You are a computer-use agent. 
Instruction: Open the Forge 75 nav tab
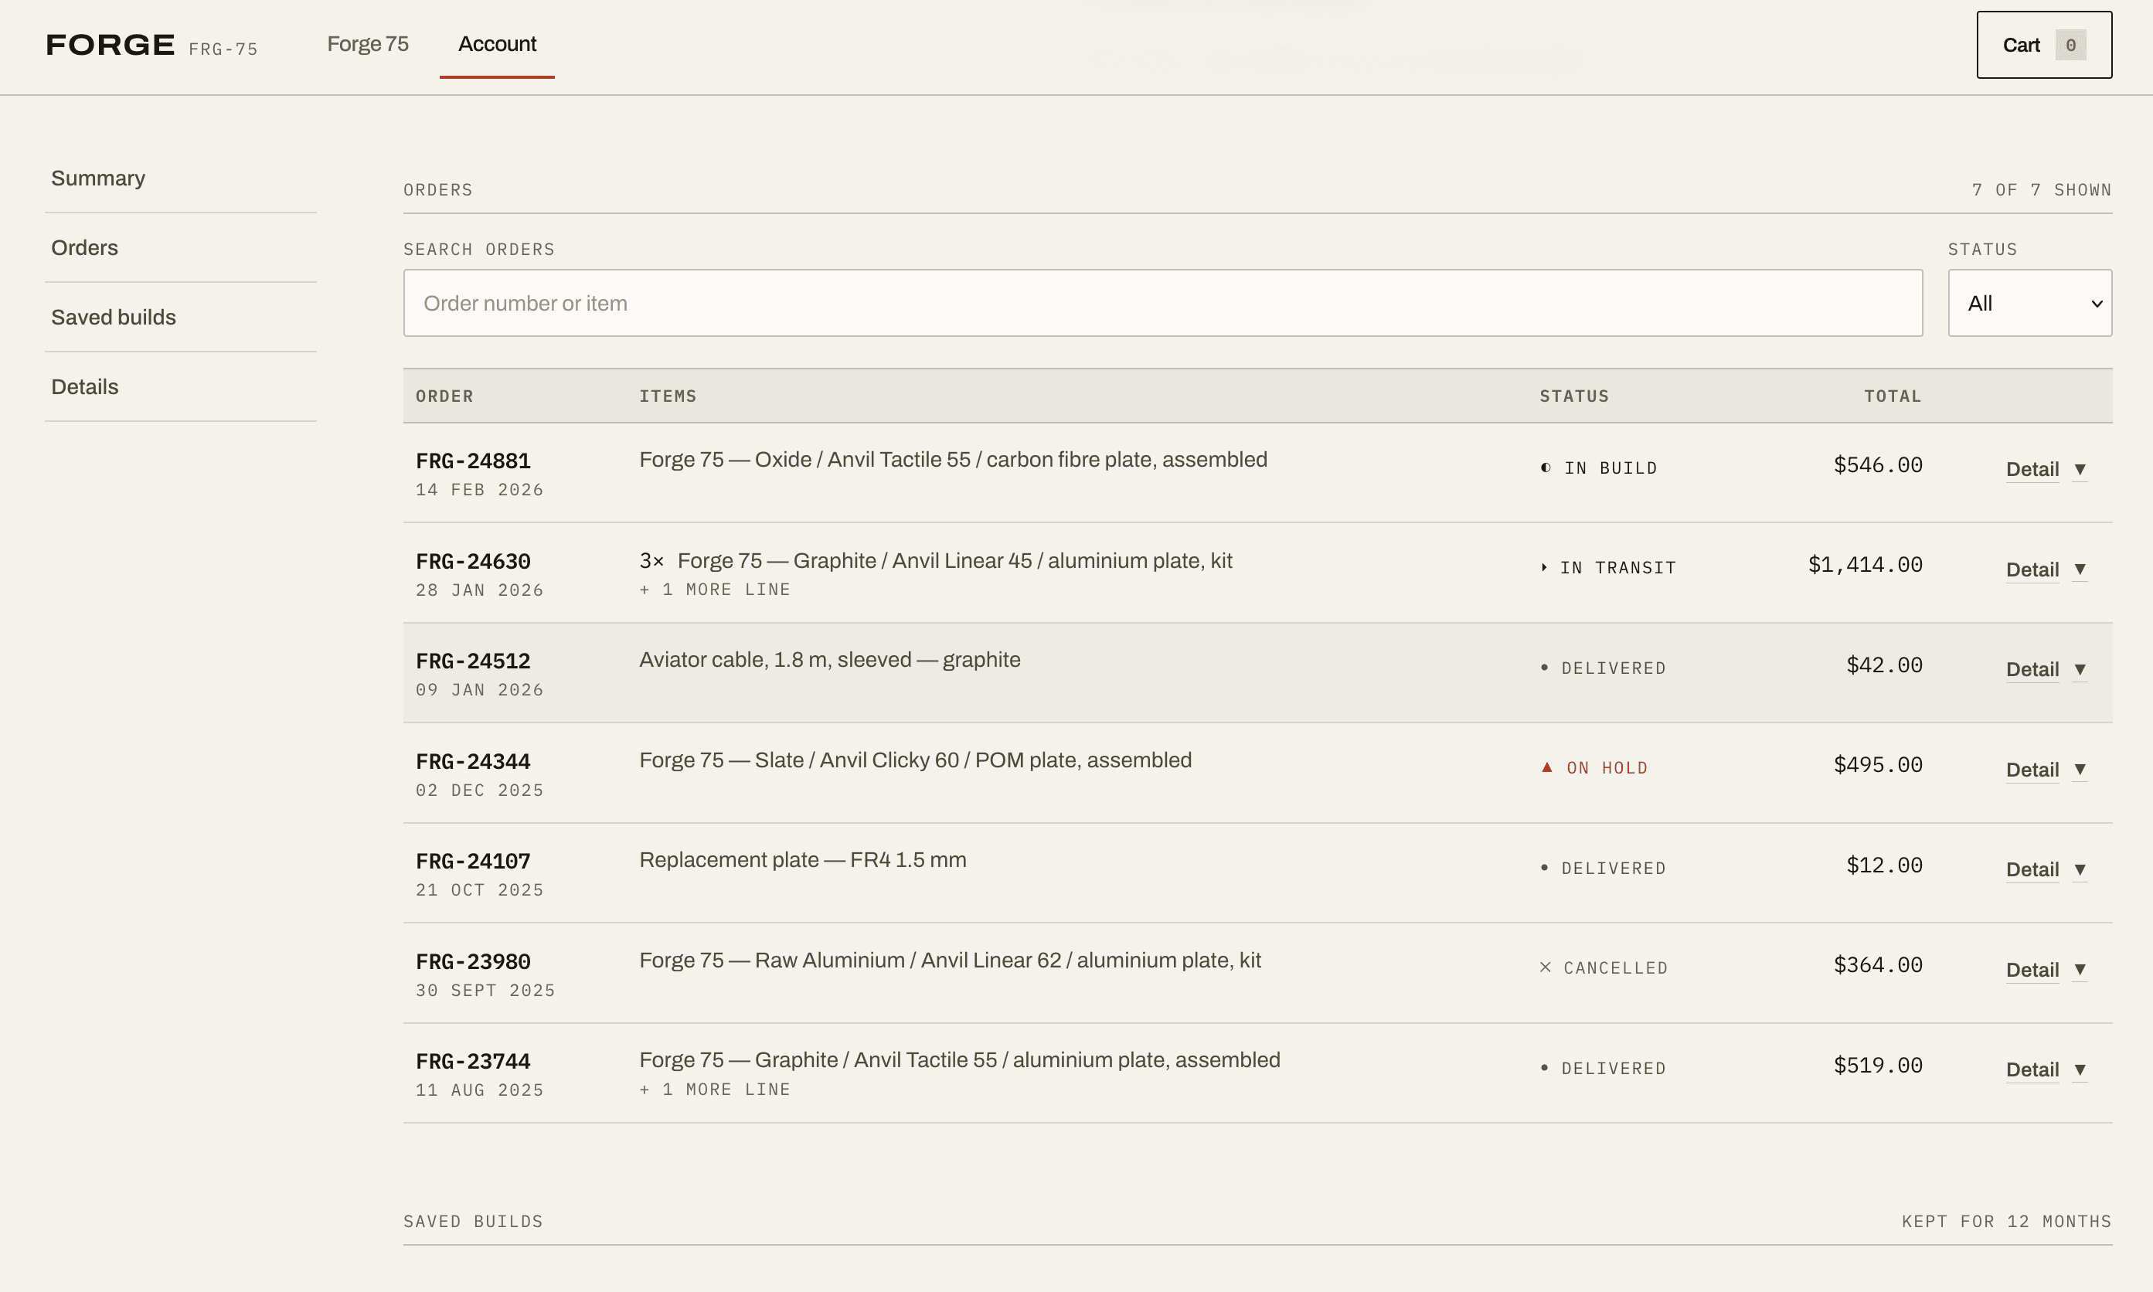pos(367,44)
